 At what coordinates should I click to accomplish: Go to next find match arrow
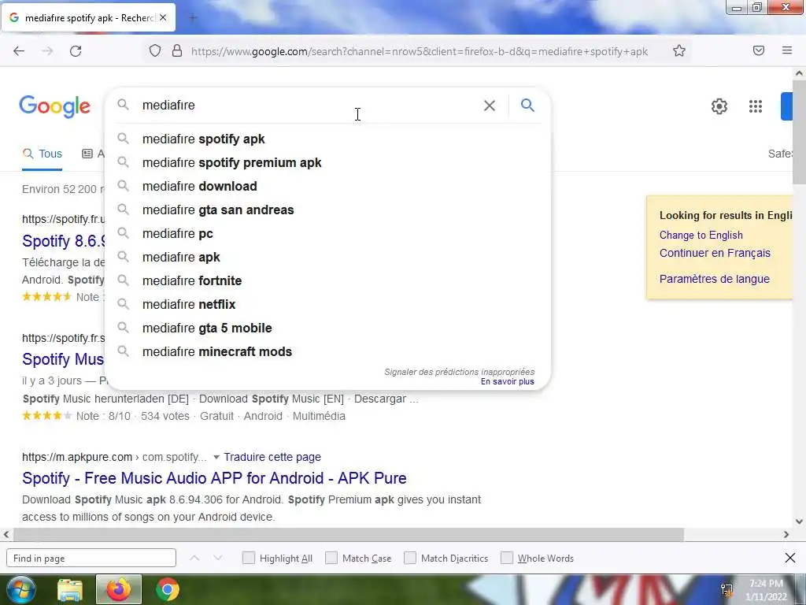coord(217,558)
